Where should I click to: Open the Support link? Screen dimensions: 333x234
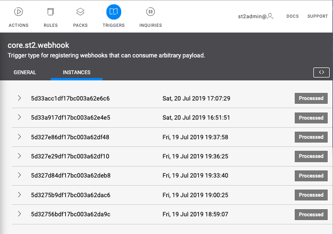pos(318,16)
